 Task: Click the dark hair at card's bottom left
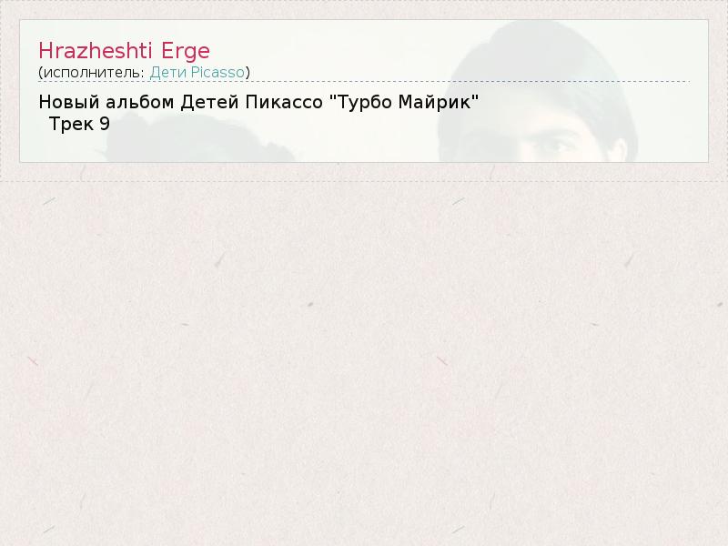pyautogui.click(x=199, y=139)
